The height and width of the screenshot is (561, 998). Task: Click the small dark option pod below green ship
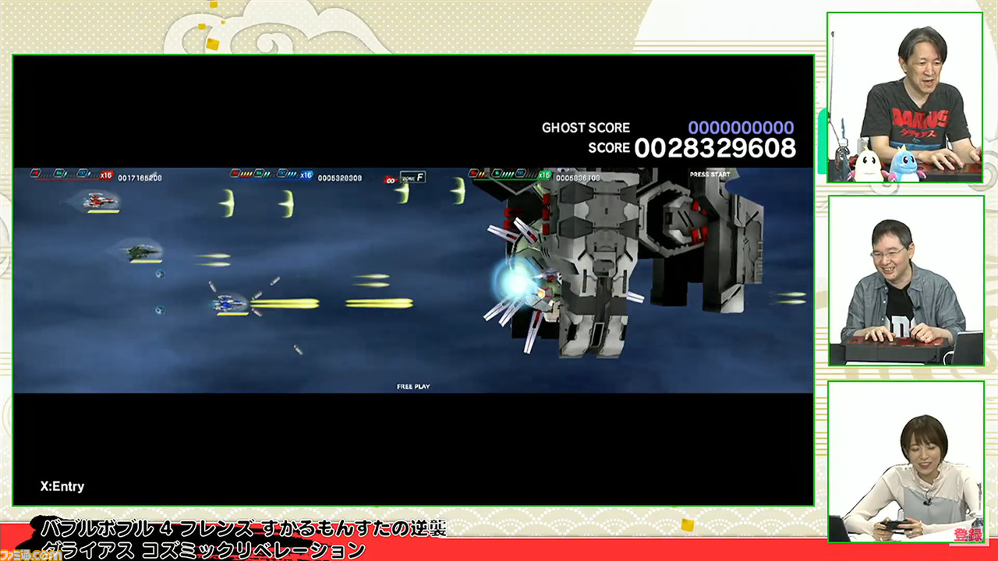(159, 274)
